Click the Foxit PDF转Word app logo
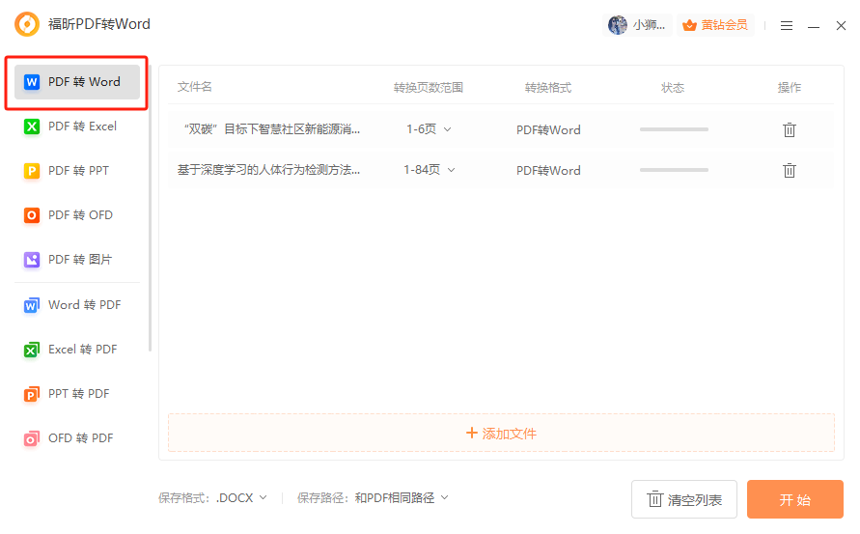 click(27, 24)
